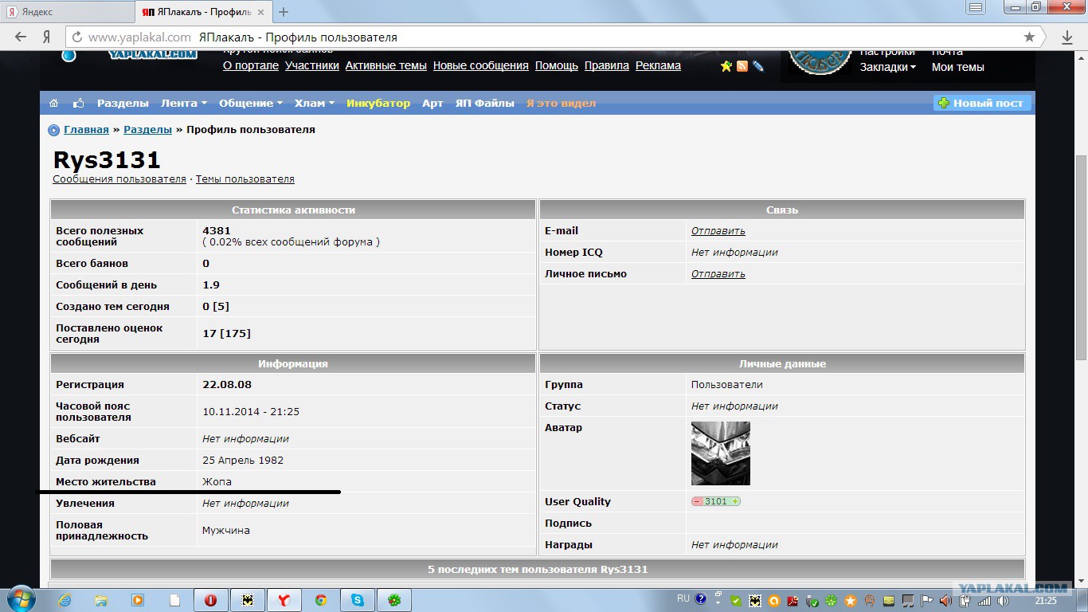Go to site home via house icon

54,103
